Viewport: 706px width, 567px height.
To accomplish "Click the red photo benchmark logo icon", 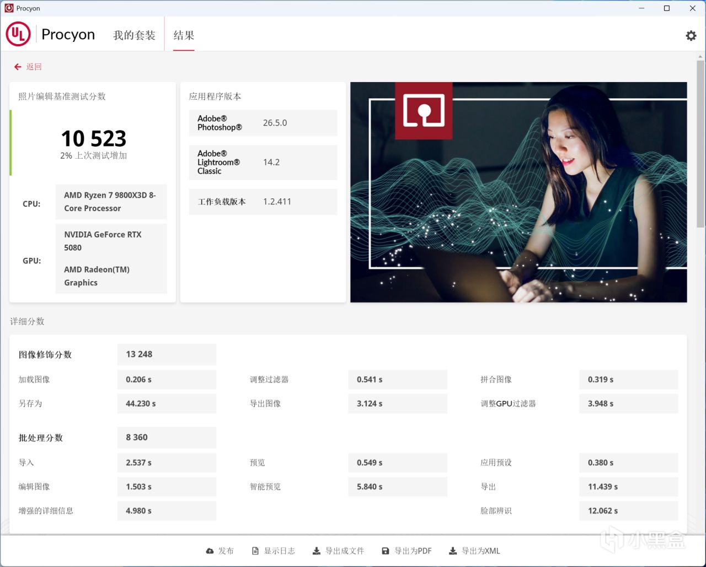I will tap(424, 111).
